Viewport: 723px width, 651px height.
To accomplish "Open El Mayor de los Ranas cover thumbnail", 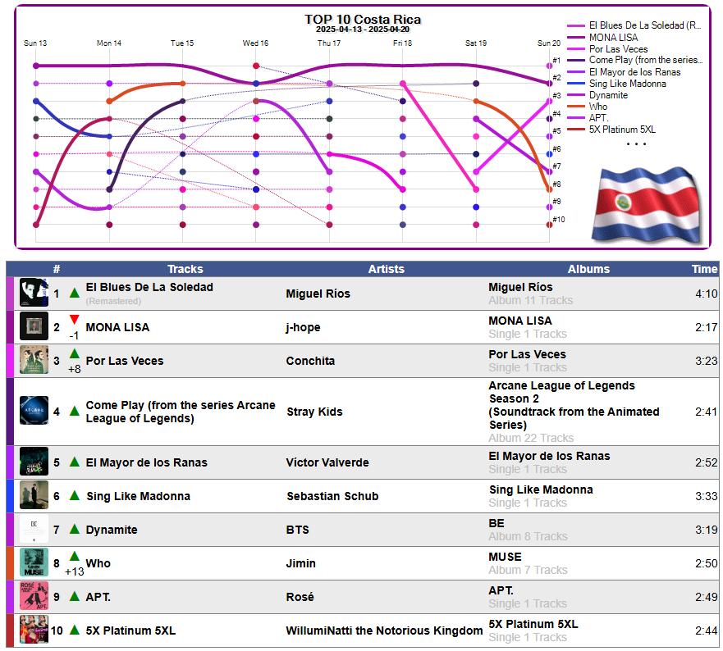I will [34, 461].
